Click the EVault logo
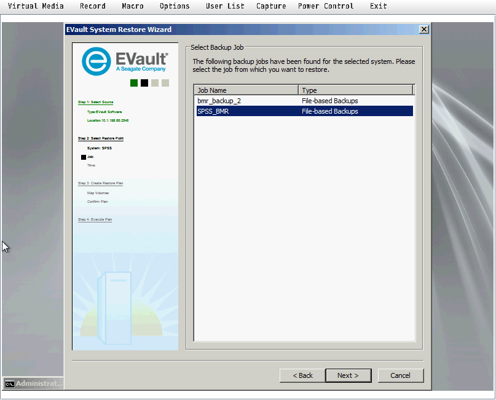The image size is (496, 400). click(125, 61)
